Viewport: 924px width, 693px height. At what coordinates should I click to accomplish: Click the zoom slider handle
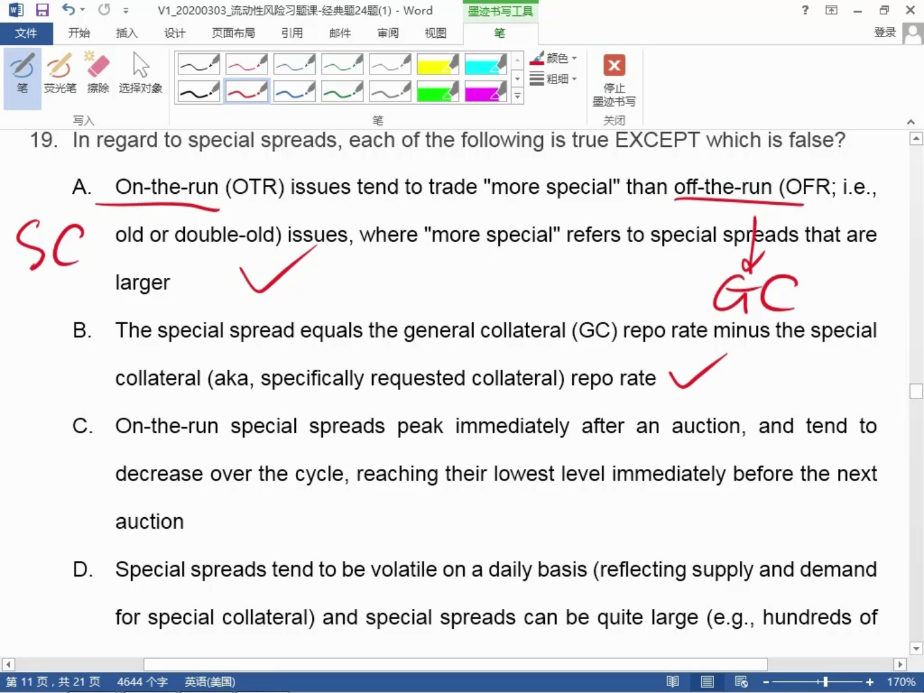coord(825,681)
